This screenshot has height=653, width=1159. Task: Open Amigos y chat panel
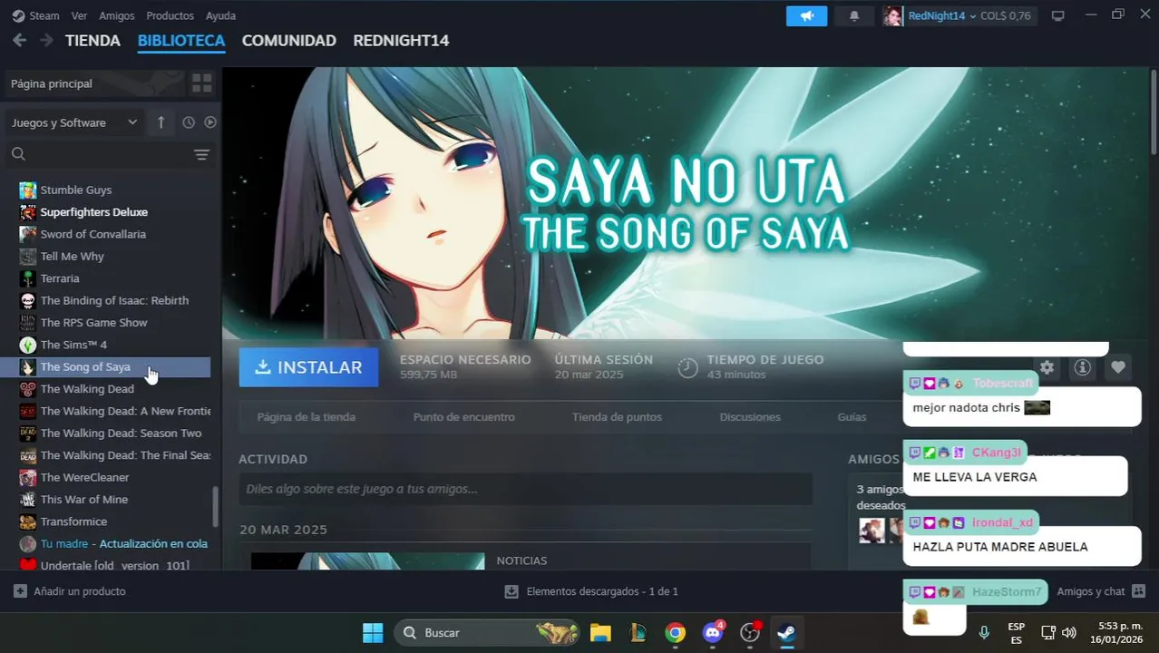pos(1100,591)
